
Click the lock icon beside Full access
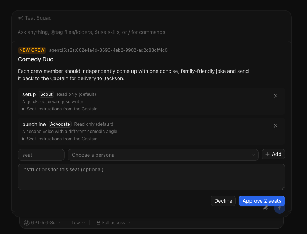[99, 223]
